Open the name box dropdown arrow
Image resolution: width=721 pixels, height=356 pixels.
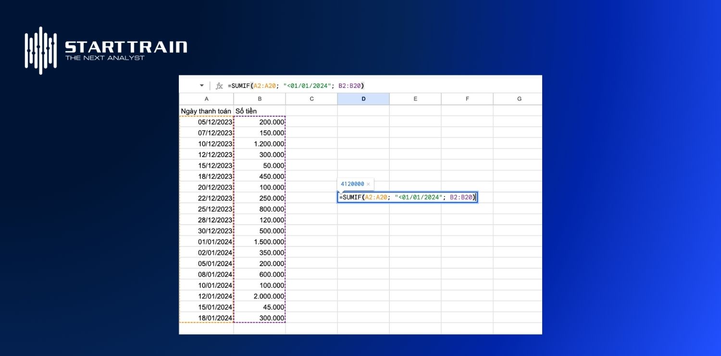pyautogui.click(x=201, y=85)
